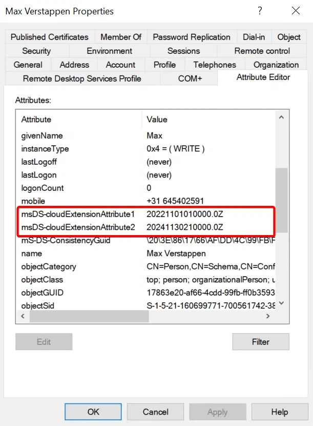Viewport: 313px width, 426px height.
Task: Click the Apply button
Action: 218,412
